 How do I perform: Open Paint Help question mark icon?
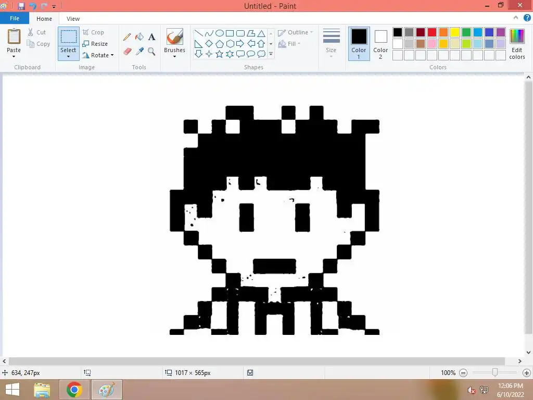[527, 18]
